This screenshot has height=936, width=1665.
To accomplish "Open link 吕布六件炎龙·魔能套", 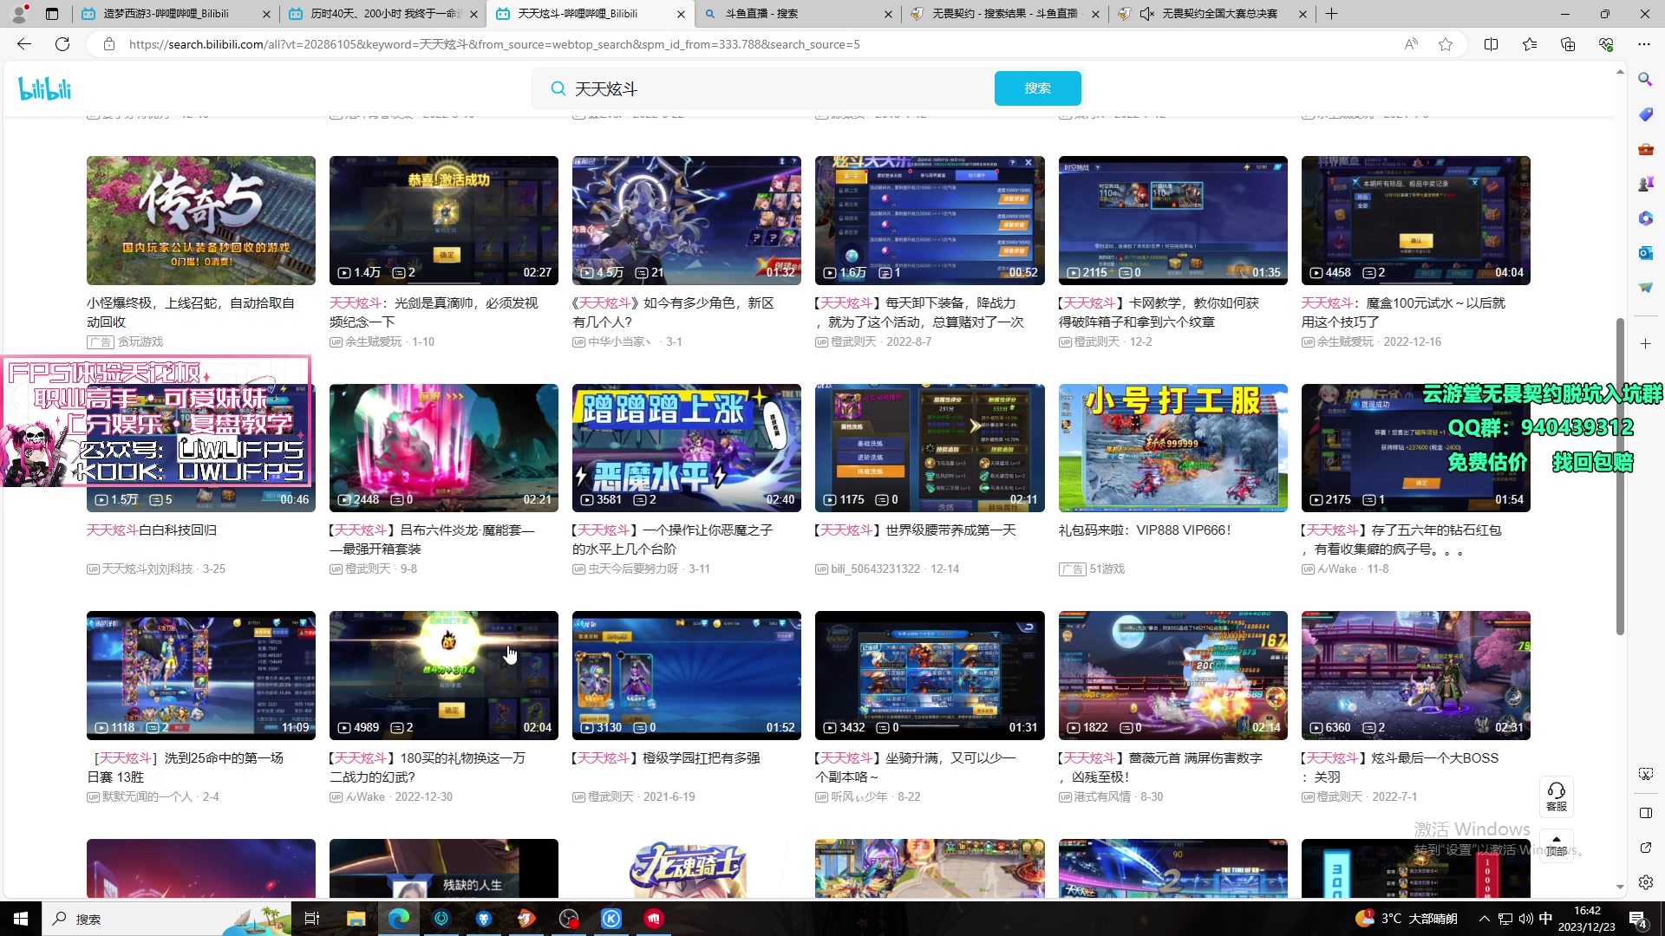I will coord(432,539).
